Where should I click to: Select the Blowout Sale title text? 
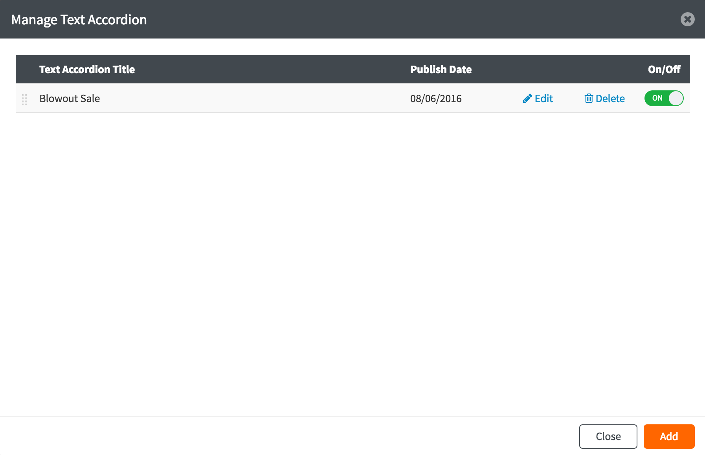(x=70, y=99)
